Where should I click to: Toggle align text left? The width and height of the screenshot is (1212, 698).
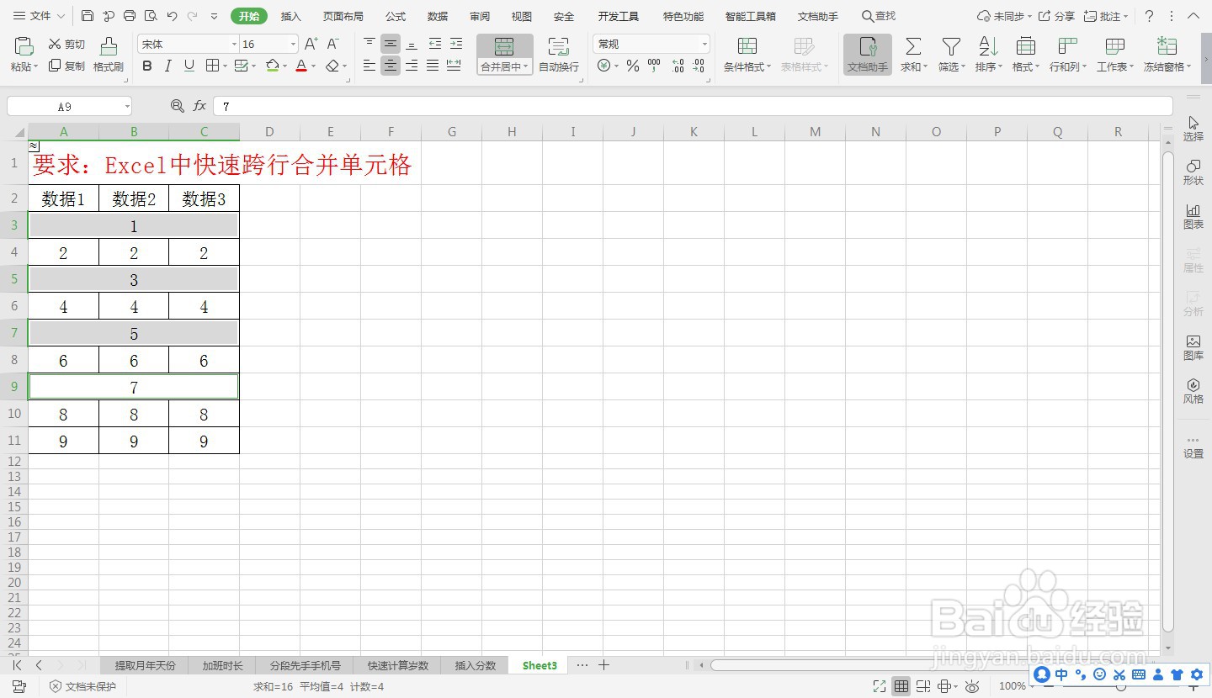click(369, 66)
